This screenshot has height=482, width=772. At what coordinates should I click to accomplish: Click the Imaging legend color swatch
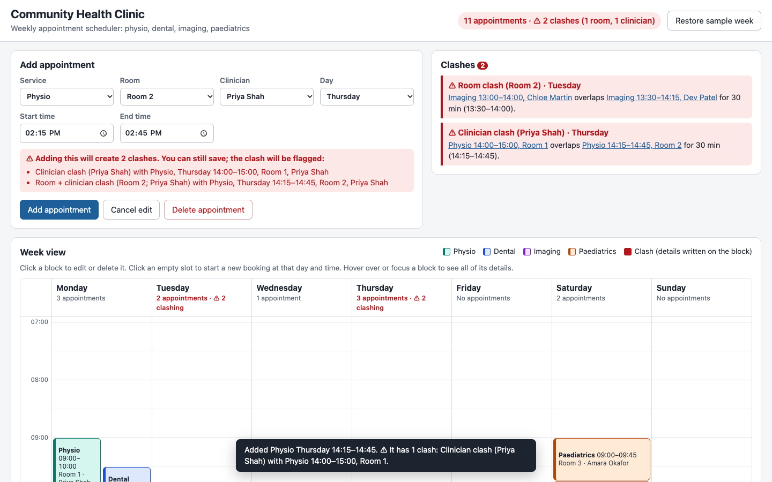[x=527, y=252]
